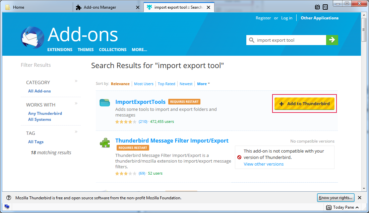This screenshot has height=213, width=369.
Task: Toggle the Today Pane
Action: point(343,207)
